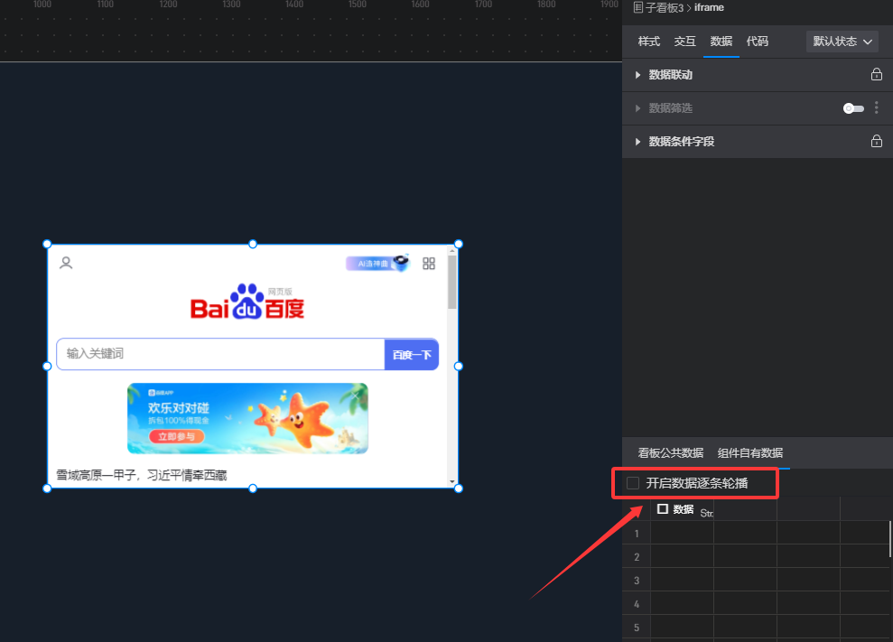Select row 5 header in data table
The image size is (893, 642).
pyautogui.click(x=637, y=628)
